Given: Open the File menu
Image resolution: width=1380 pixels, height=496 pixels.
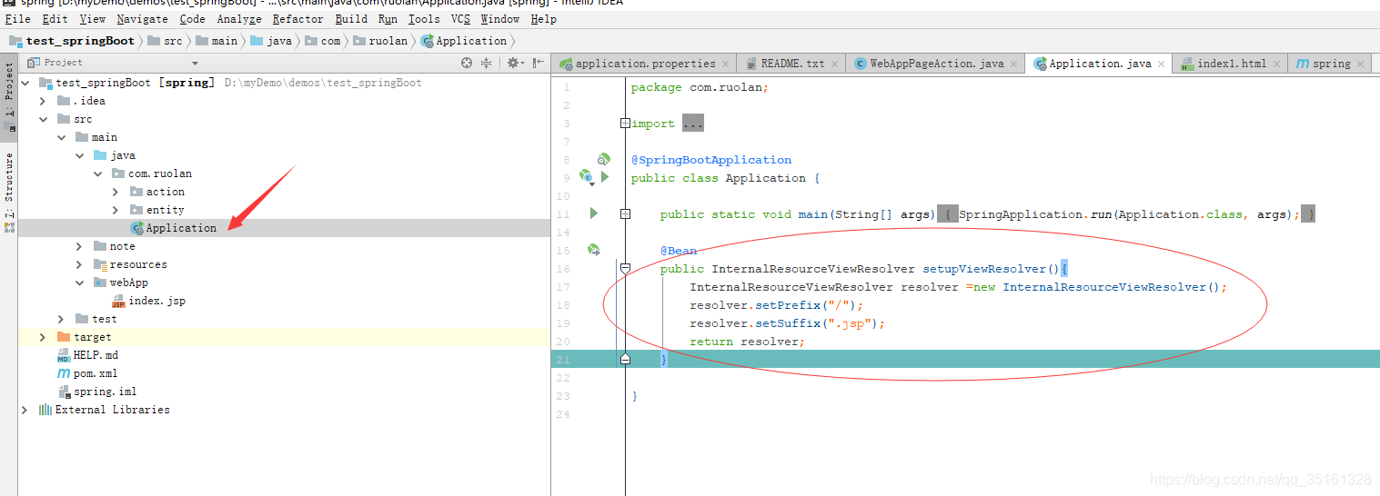Looking at the screenshot, I should (x=17, y=18).
